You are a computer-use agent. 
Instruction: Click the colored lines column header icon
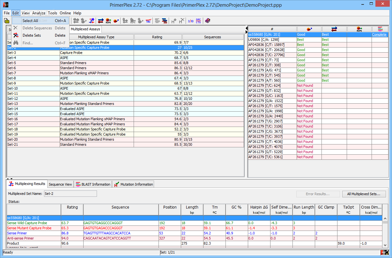point(380,29)
